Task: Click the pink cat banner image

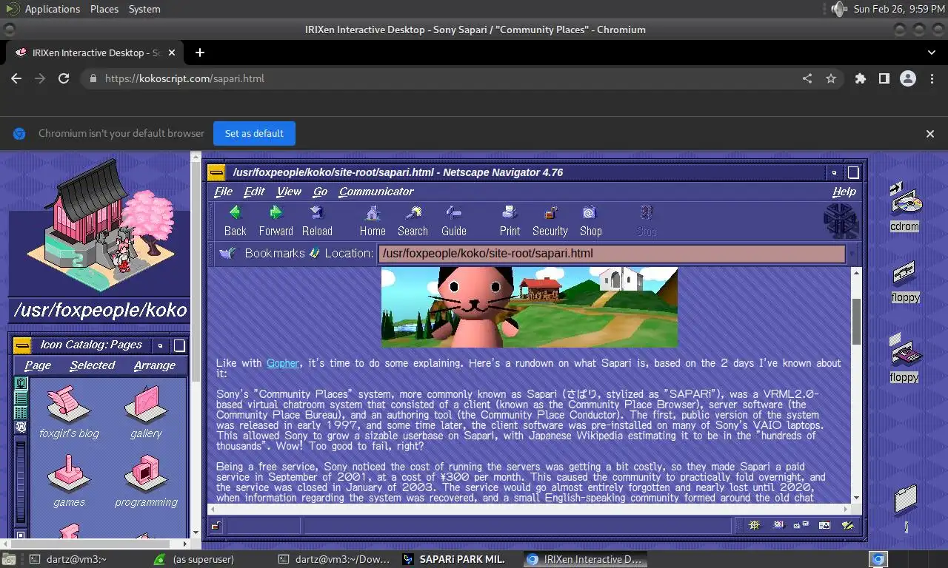Action: [530, 307]
